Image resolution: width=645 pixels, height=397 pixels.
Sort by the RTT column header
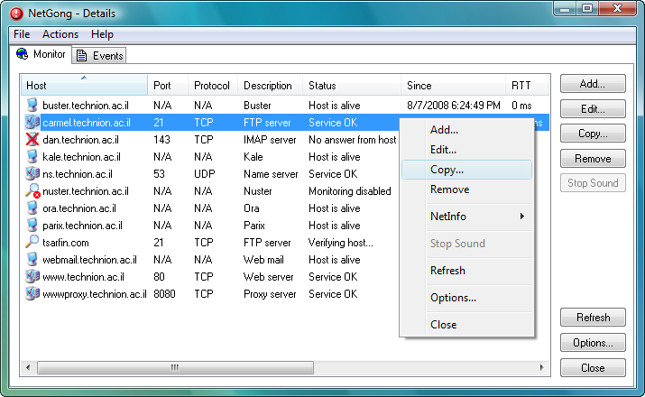(527, 85)
